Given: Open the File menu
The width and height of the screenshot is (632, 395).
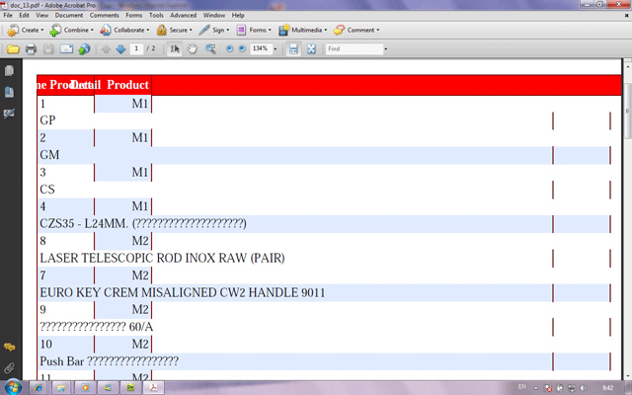Looking at the screenshot, I should 8,16.
